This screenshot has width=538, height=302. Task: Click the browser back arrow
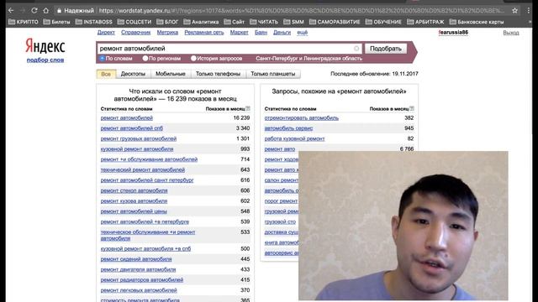pos(11,11)
